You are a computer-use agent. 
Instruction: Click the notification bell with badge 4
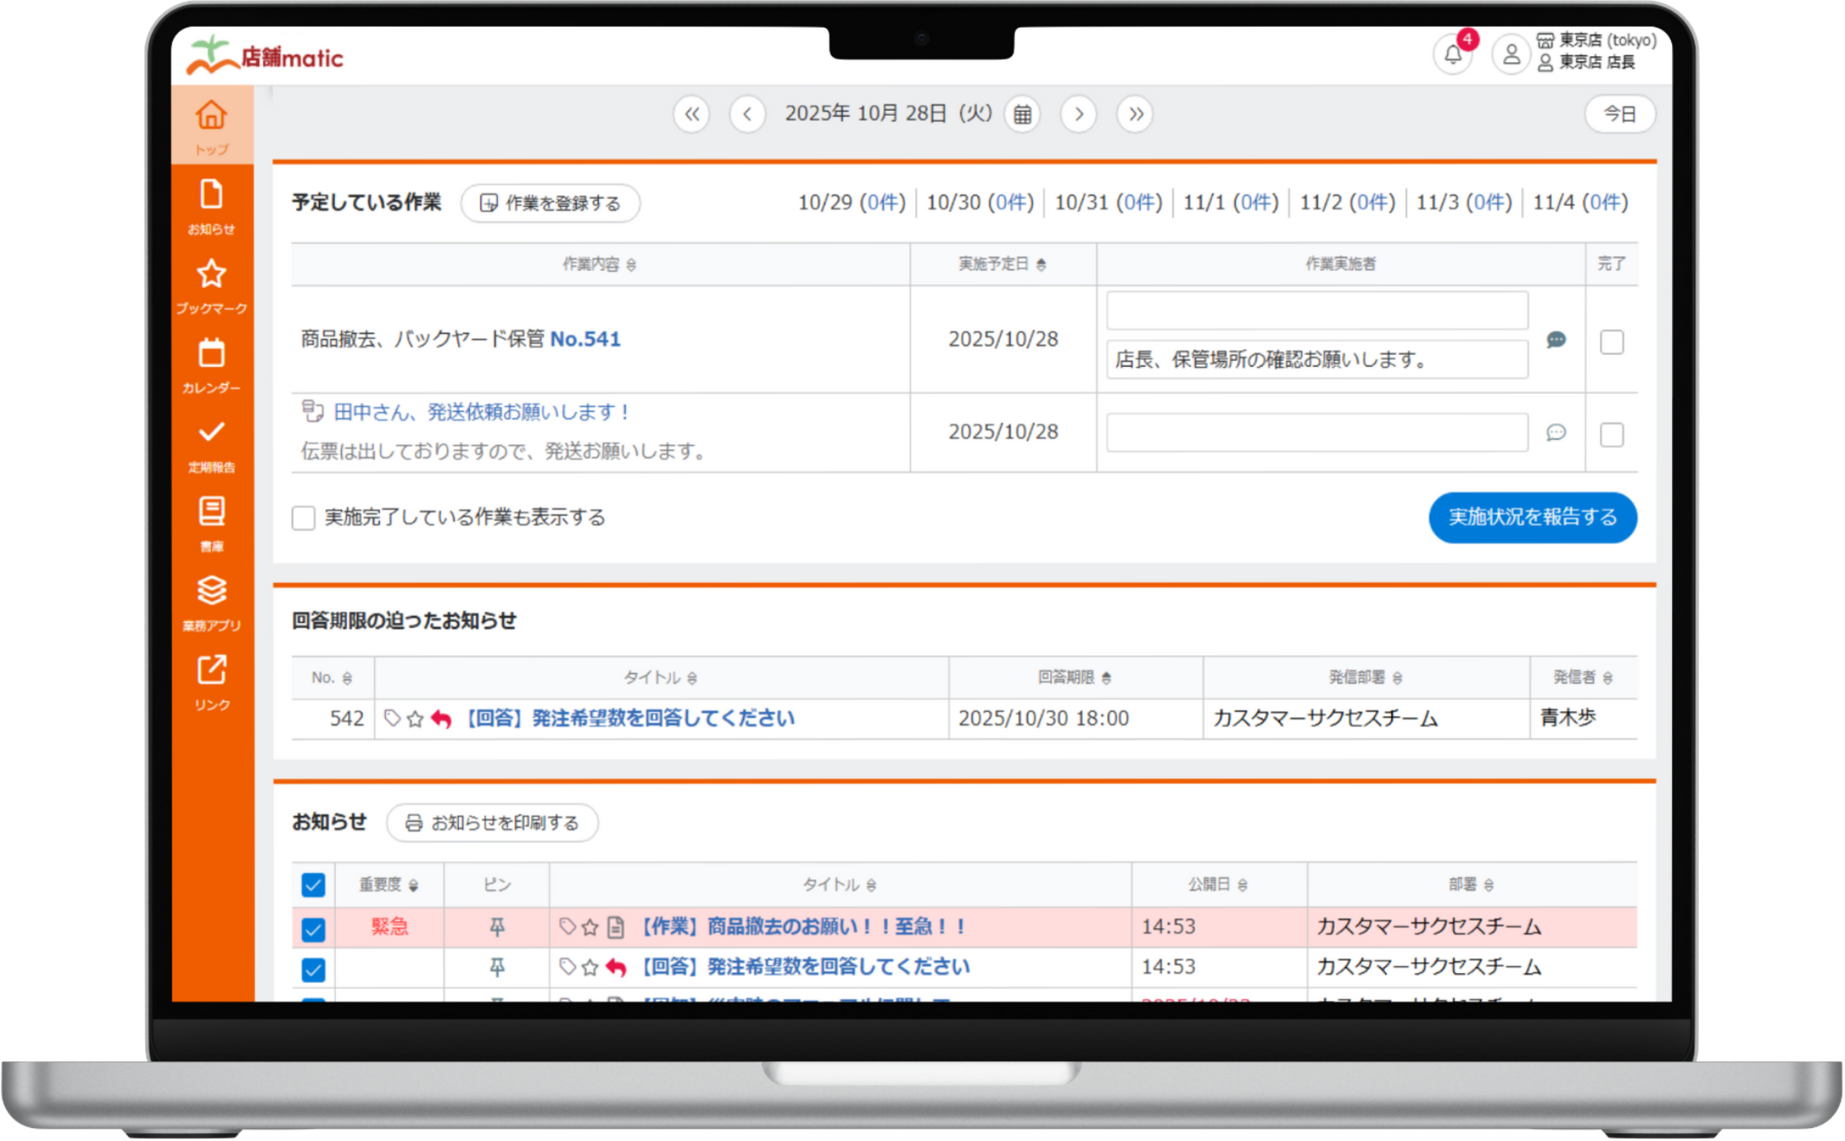[x=1452, y=55]
